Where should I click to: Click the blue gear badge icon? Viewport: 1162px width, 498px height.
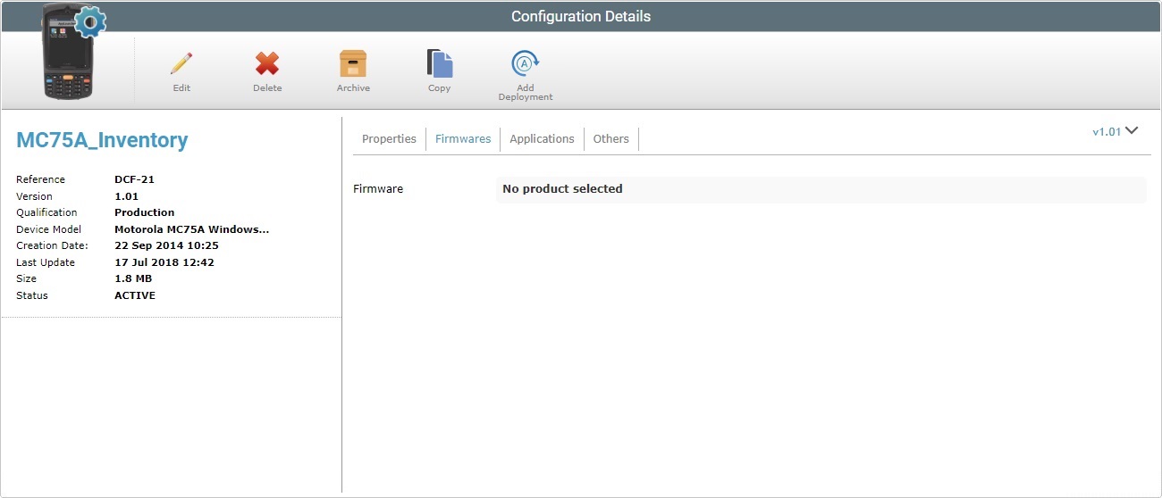(x=89, y=21)
